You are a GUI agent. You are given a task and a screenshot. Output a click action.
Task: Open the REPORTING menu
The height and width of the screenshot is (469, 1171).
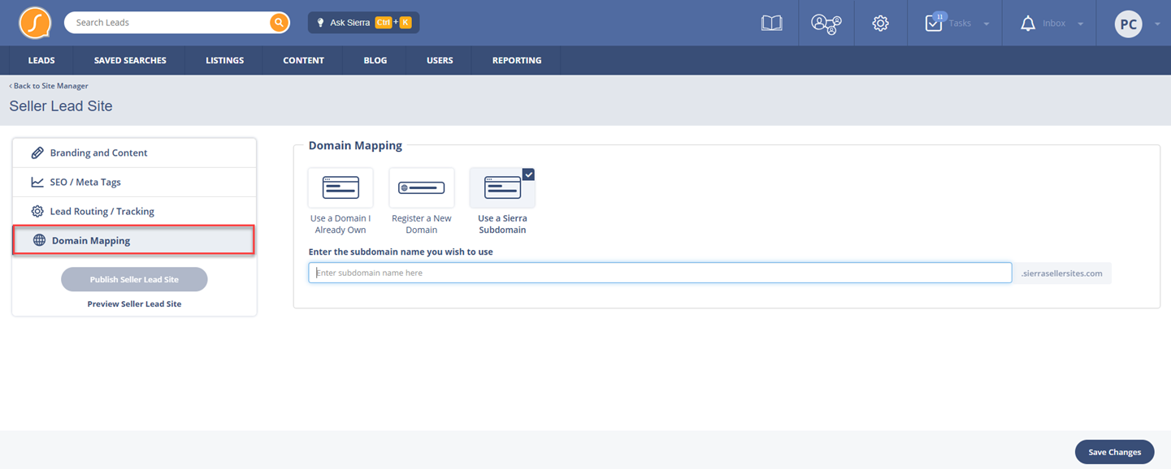pos(517,60)
